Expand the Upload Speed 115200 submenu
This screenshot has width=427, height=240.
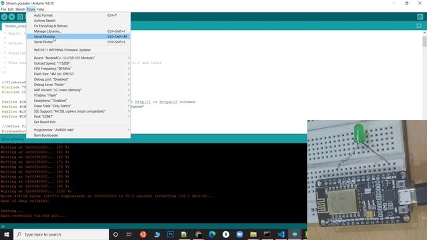(79, 63)
